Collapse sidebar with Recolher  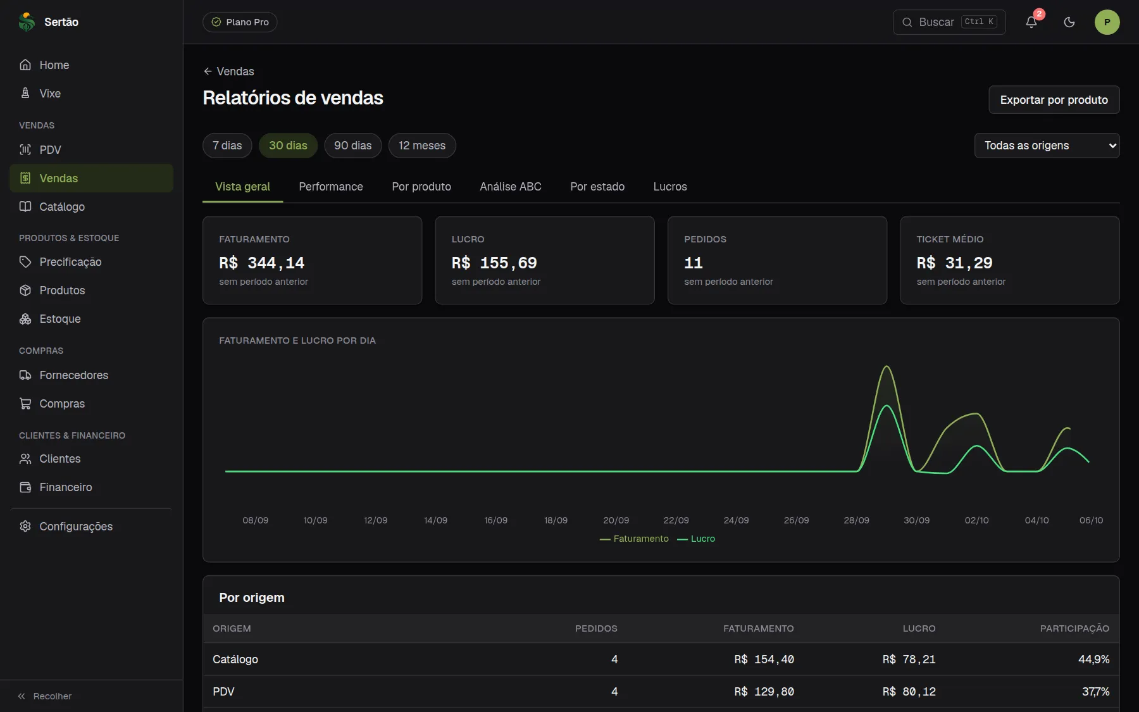point(44,696)
